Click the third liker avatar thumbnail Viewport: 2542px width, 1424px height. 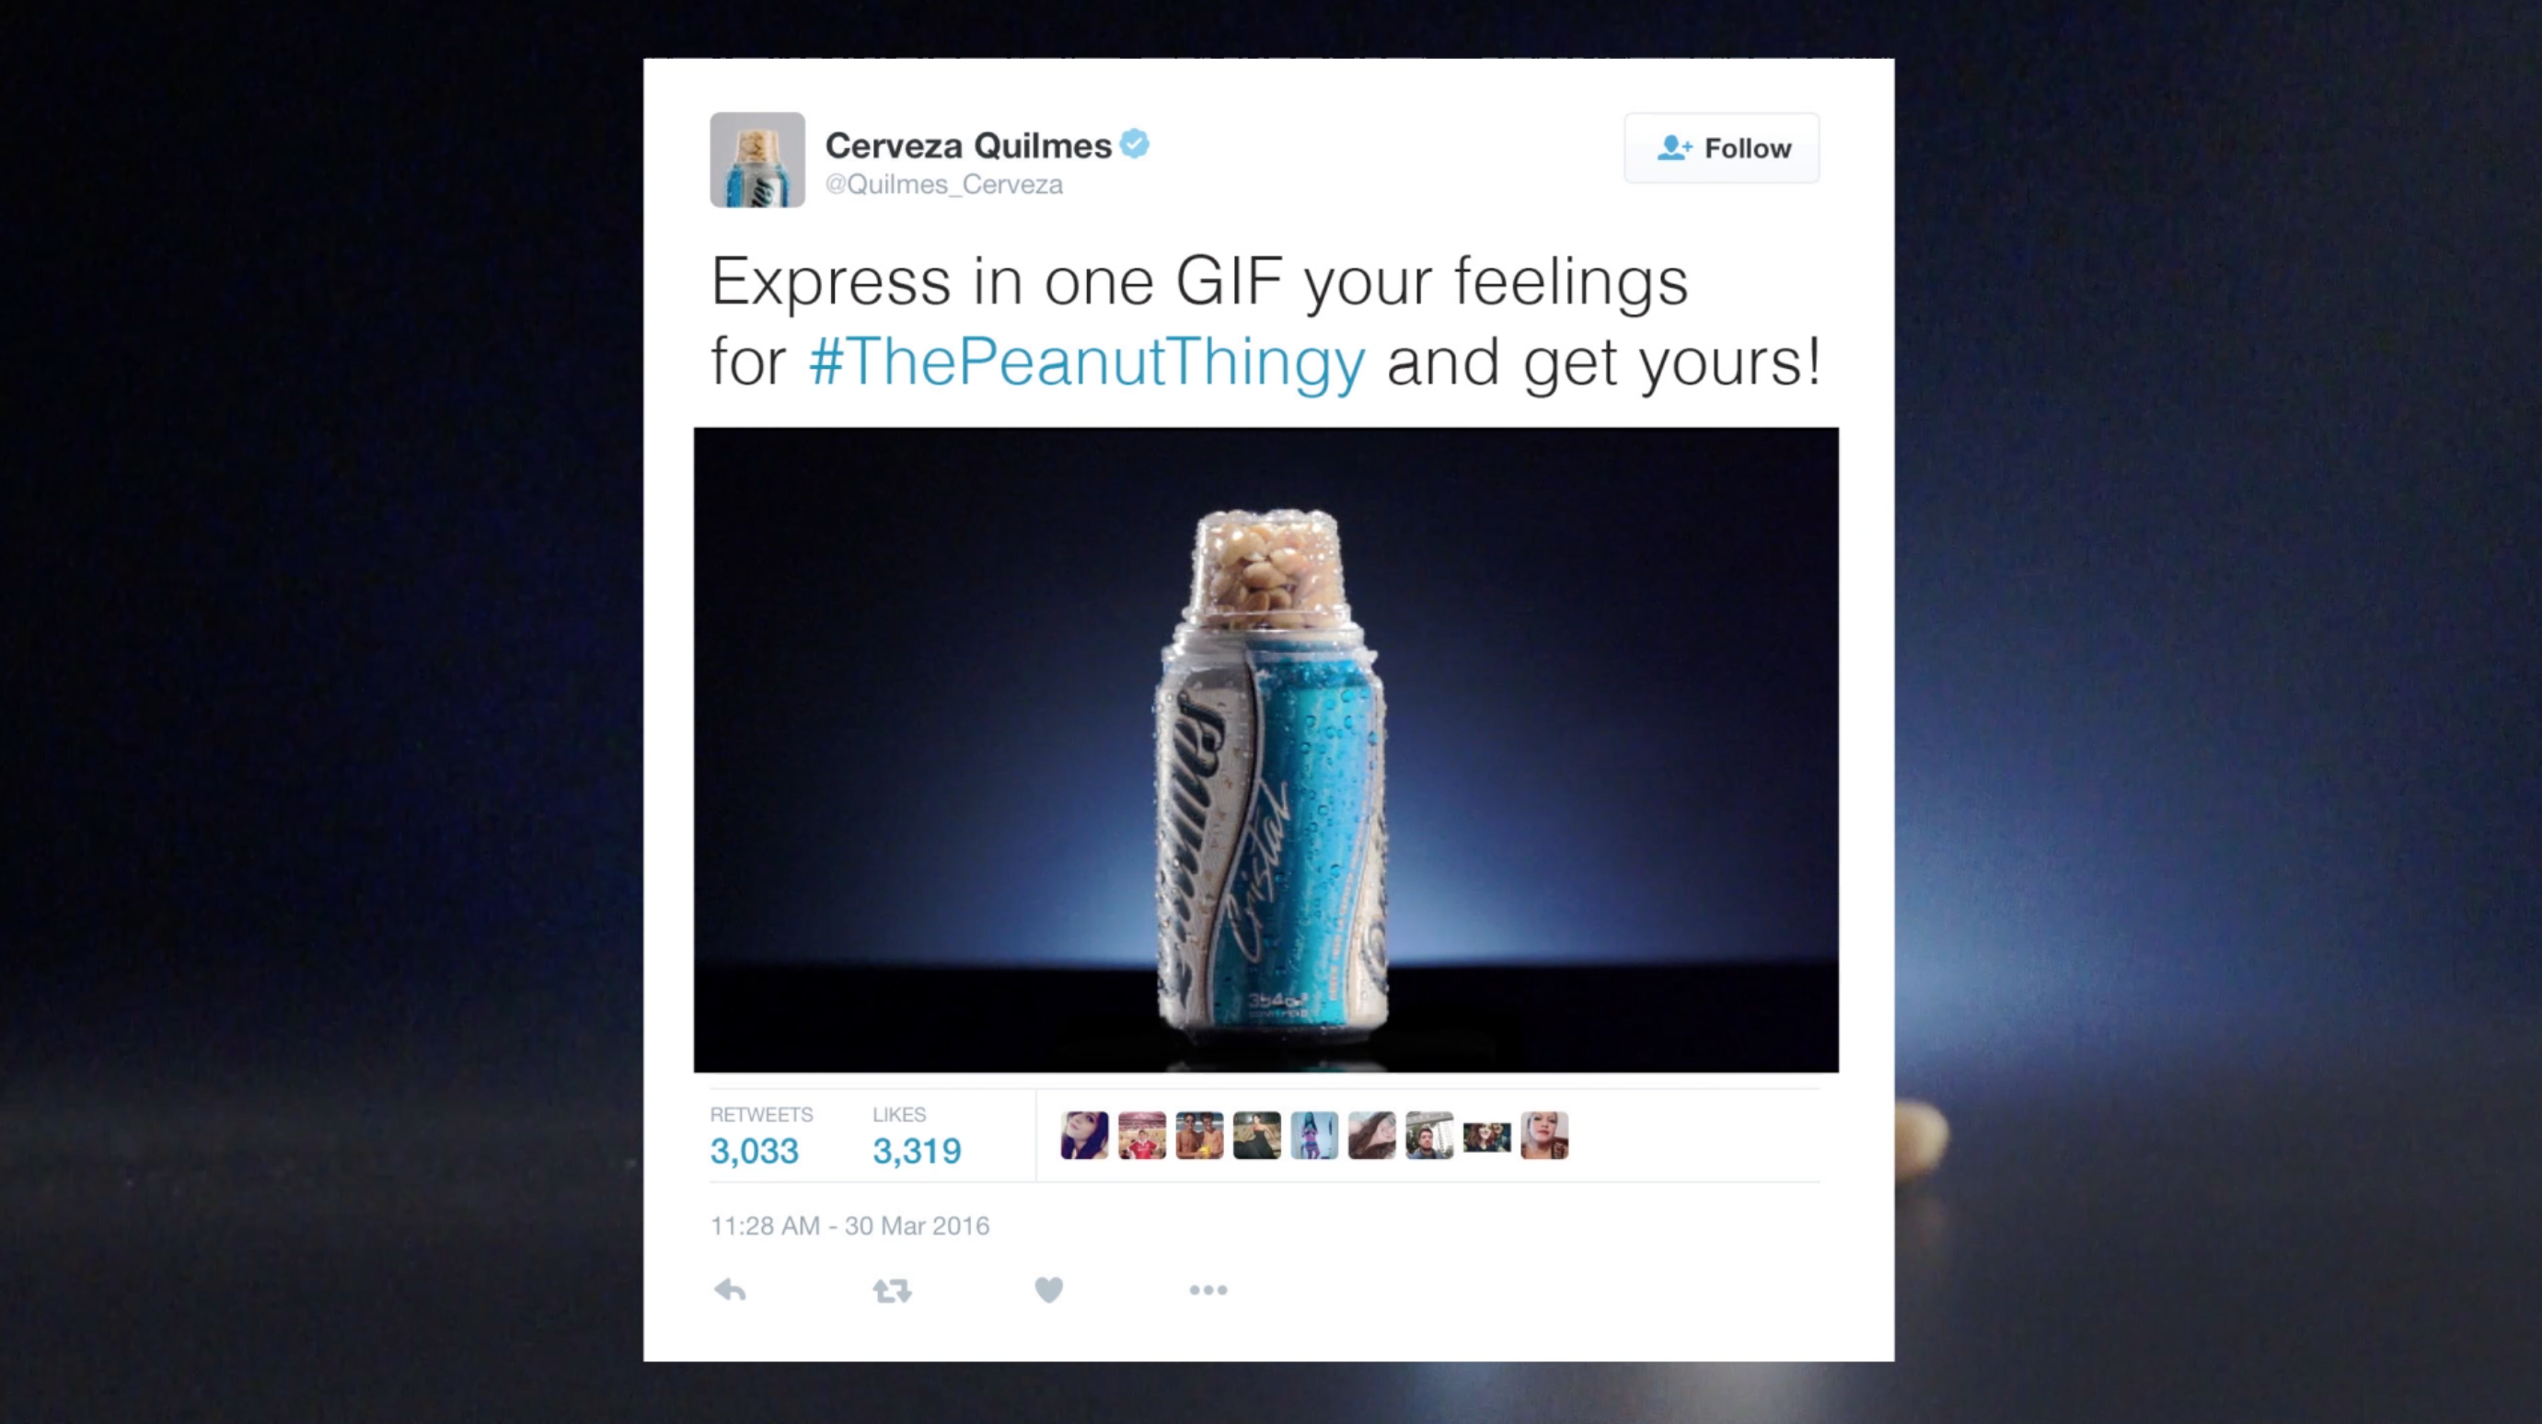click(x=1199, y=1136)
